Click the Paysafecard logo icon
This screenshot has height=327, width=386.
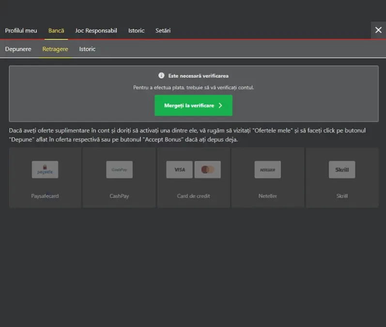tap(45, 170)
